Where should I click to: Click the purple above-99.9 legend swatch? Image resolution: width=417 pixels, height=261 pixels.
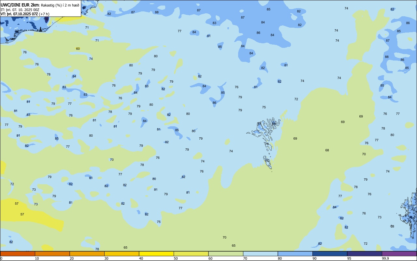pyautogui.click(x=399, y=254)
